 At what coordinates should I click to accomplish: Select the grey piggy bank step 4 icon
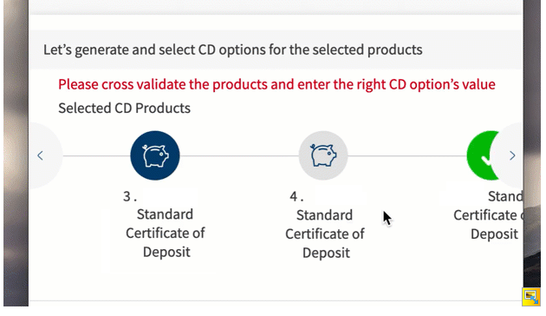(323, 155)
